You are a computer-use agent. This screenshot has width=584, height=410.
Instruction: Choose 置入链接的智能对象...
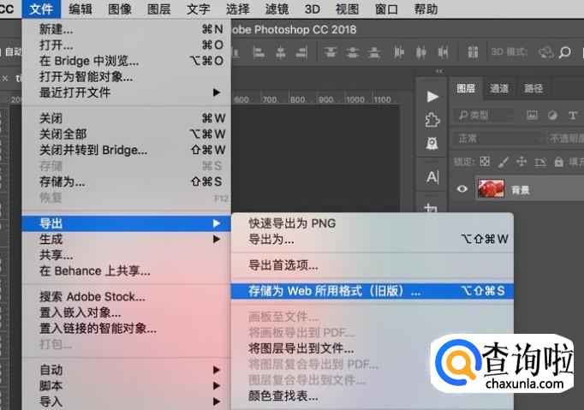click(x=127, y=329)
